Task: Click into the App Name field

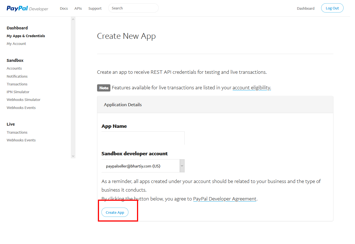Action: [x=143, y=138]
